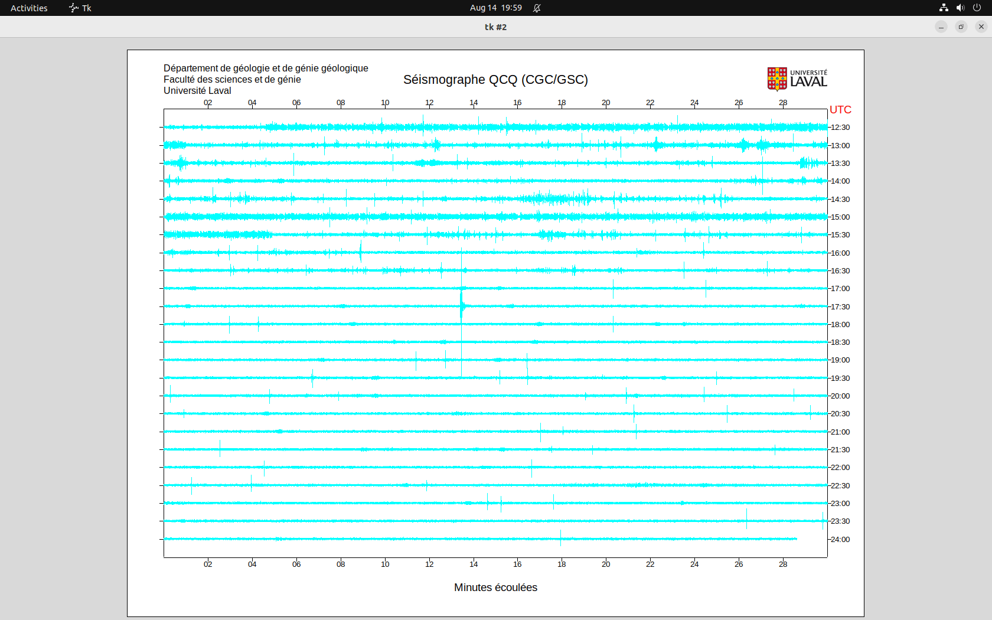This screenshot has width=992, height=620.
Task: Click the Université Laval header text line
Action: (197, 91)
